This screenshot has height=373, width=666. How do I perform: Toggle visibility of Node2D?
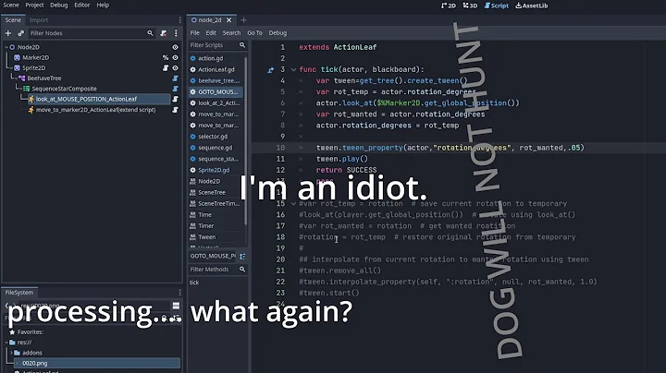coord(175,47)
